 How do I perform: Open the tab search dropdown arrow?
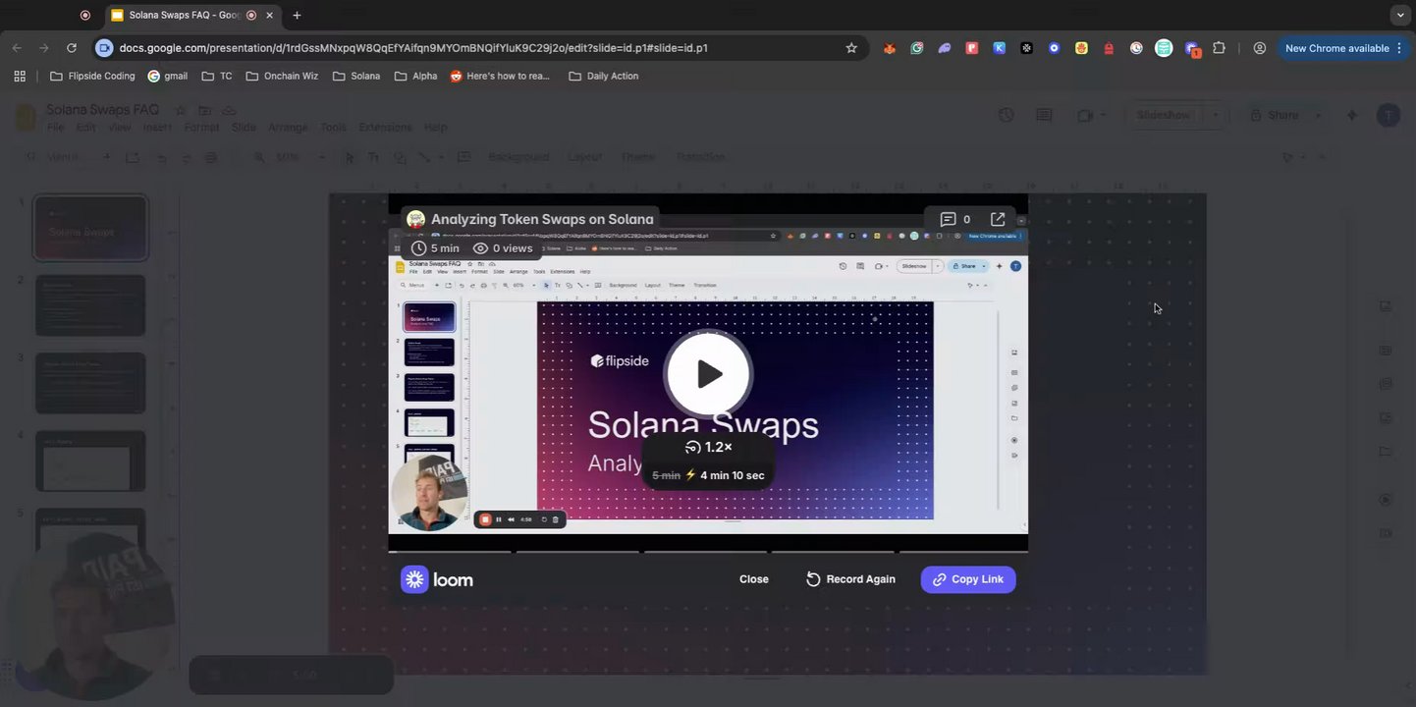click(1400, 15)
